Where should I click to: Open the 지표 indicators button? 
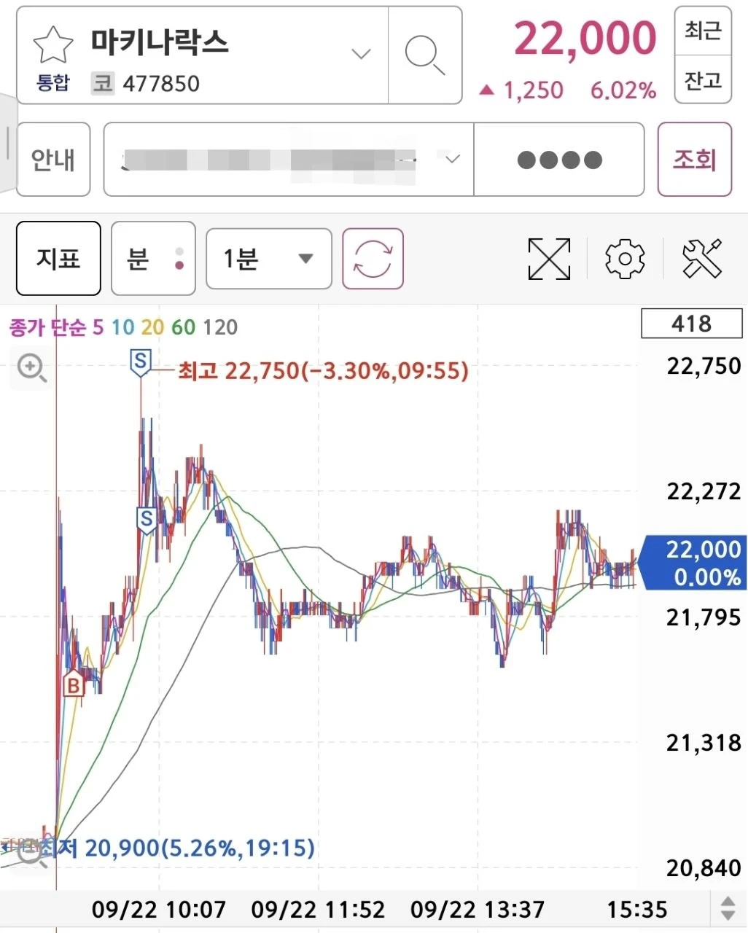tap(58, 259)
